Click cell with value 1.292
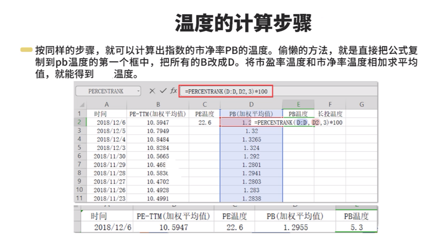Viewport: 435px width, 240px height. point(251,156)
